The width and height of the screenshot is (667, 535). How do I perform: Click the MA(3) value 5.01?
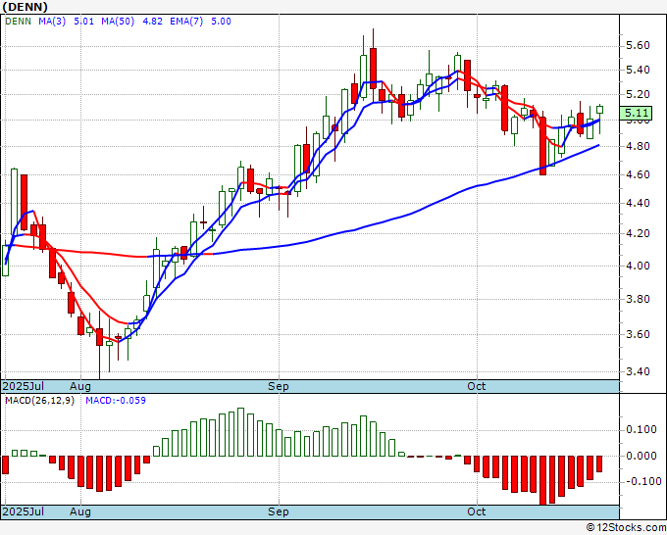(83, 22)
